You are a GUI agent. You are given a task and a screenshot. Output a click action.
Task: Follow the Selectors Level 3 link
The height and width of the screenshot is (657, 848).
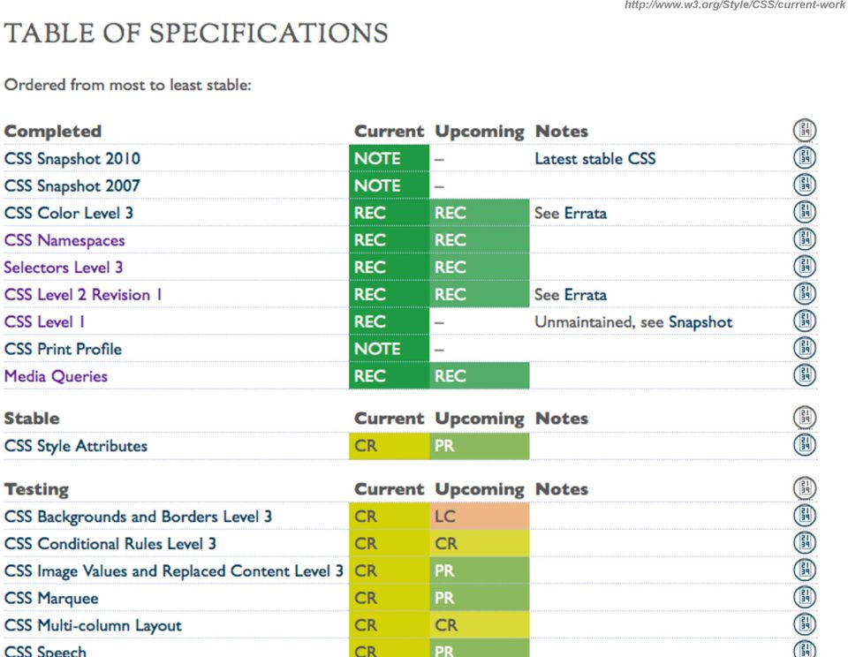[64, 267]
